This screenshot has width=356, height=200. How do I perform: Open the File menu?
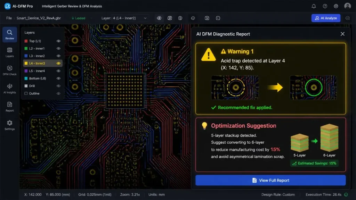click(9, 18)
